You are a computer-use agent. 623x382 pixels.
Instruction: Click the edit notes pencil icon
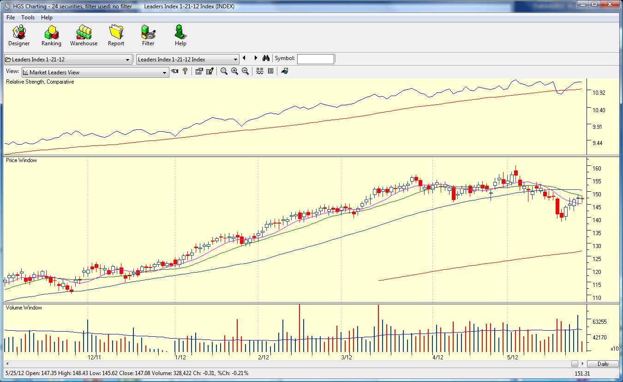(x=210, y=71)
